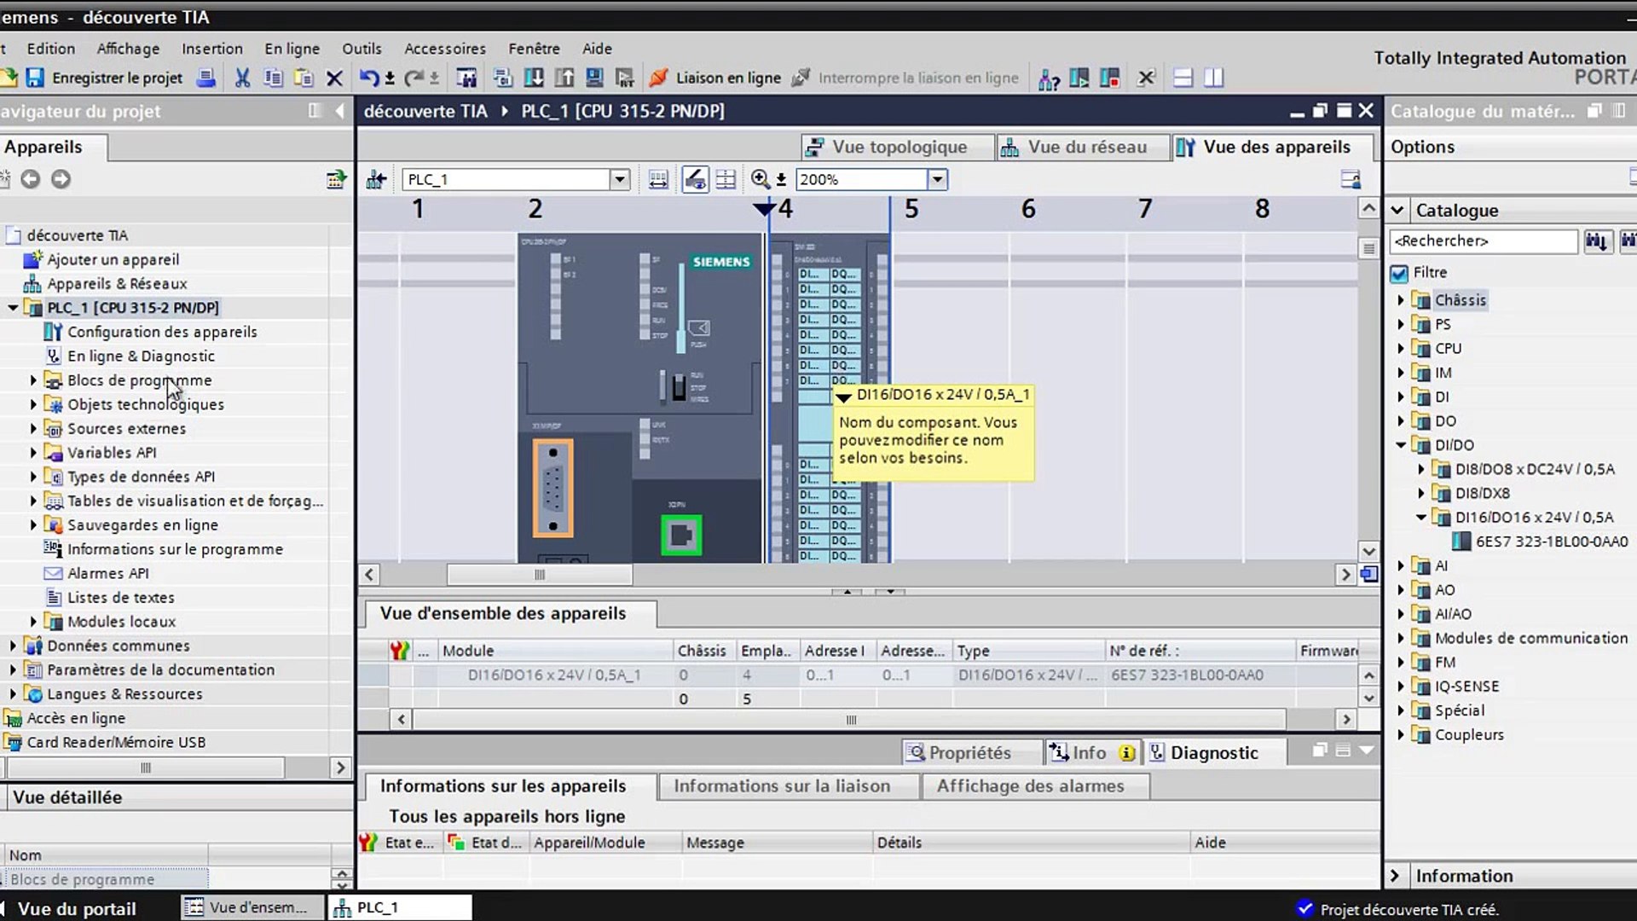Open Ajouter un appareil in project tree

(113, 259)
